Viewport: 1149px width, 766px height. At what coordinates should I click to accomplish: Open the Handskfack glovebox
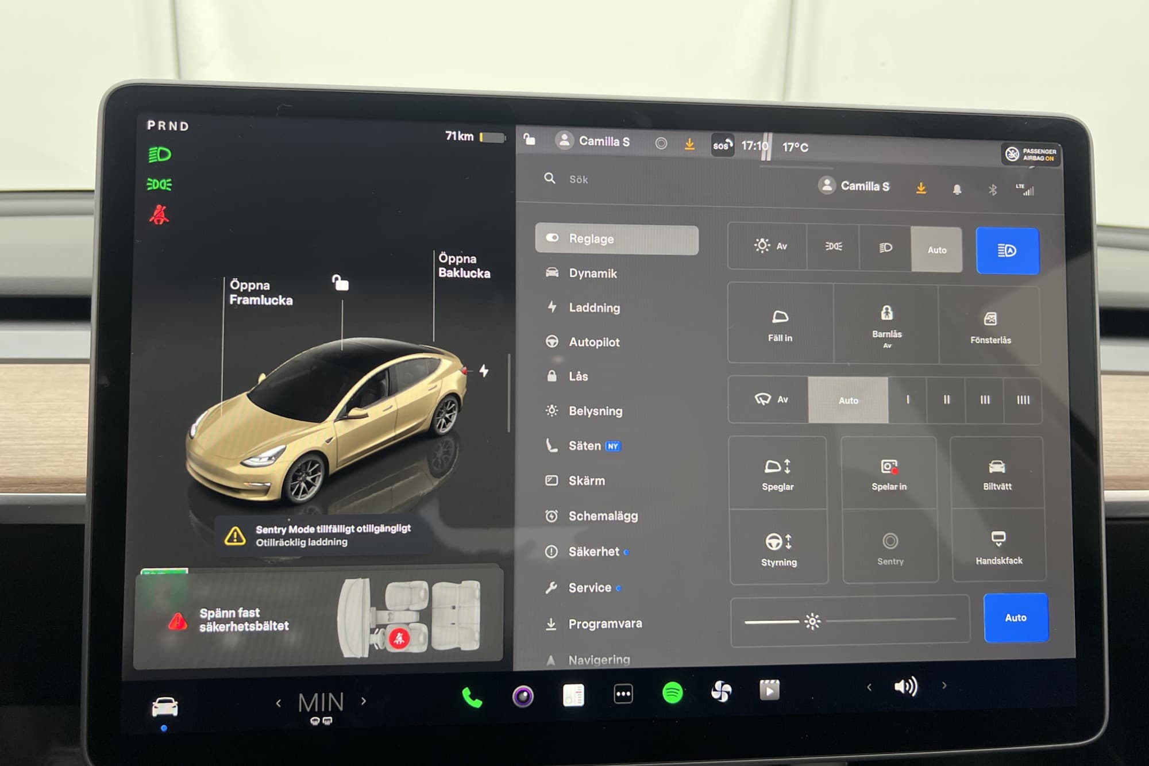click(998, 546)
